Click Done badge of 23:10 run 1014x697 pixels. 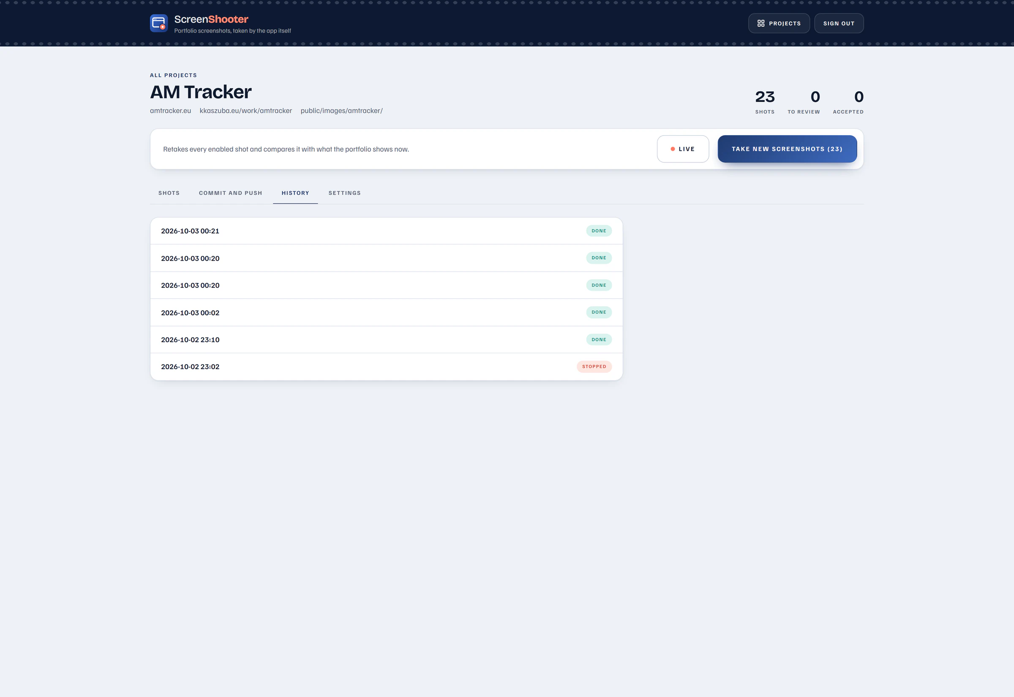(x=599, y=340)
